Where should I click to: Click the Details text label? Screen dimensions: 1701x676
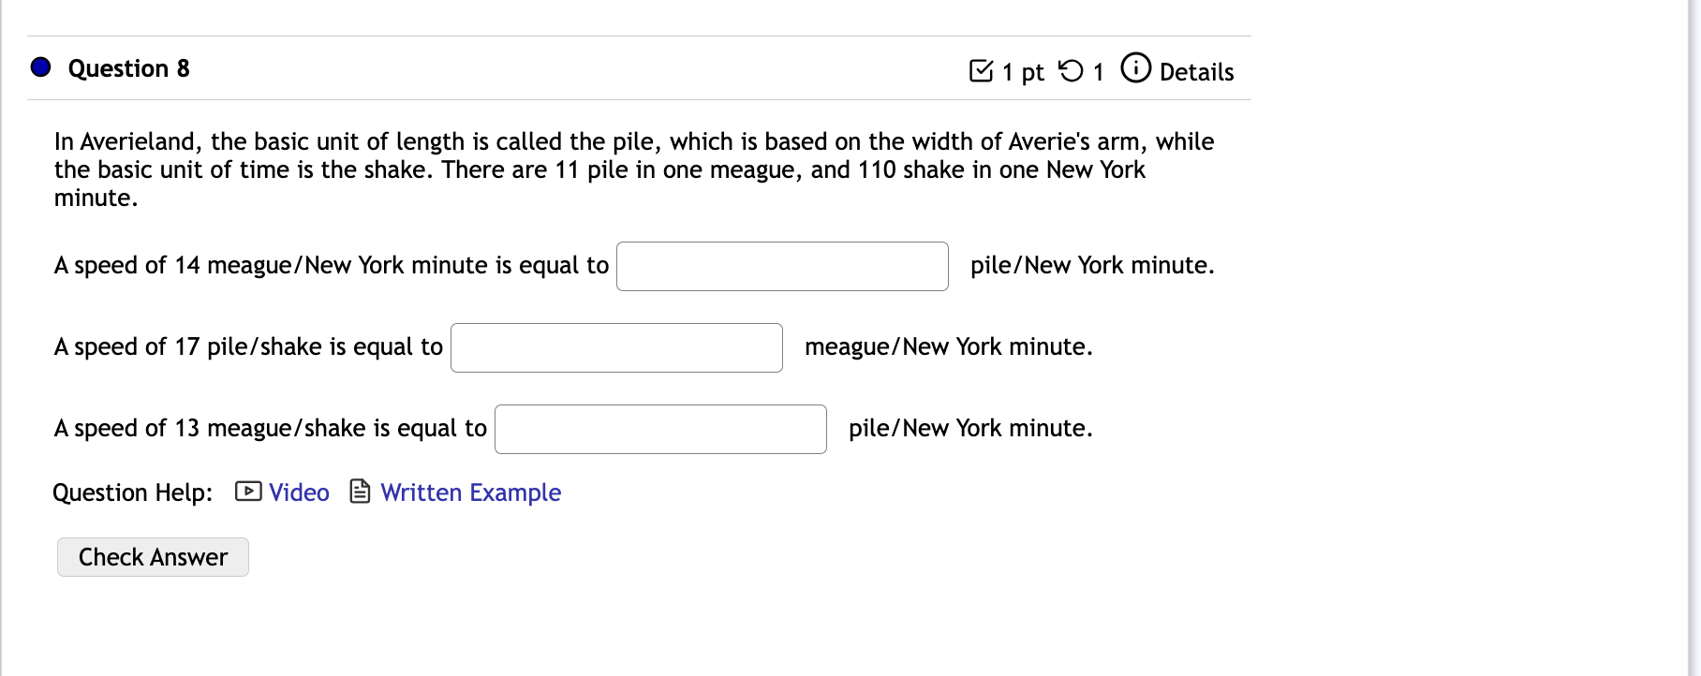pyautogui.click(x=1196, y=72)
